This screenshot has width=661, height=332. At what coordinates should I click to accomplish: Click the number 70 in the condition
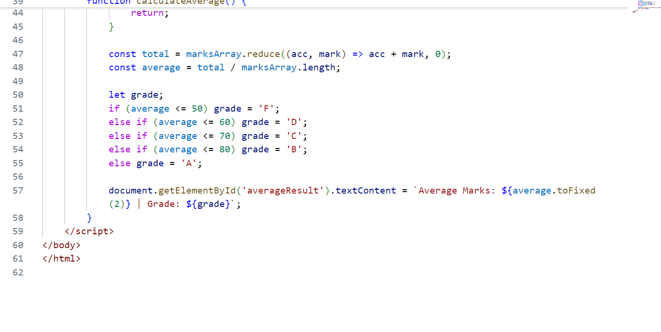click(x=225, y=136)
